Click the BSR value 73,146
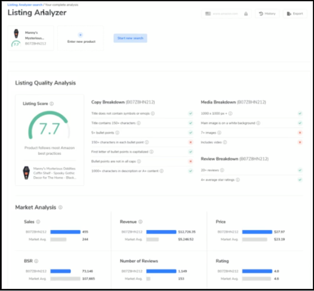314x291 pixels. click(88, 271)
